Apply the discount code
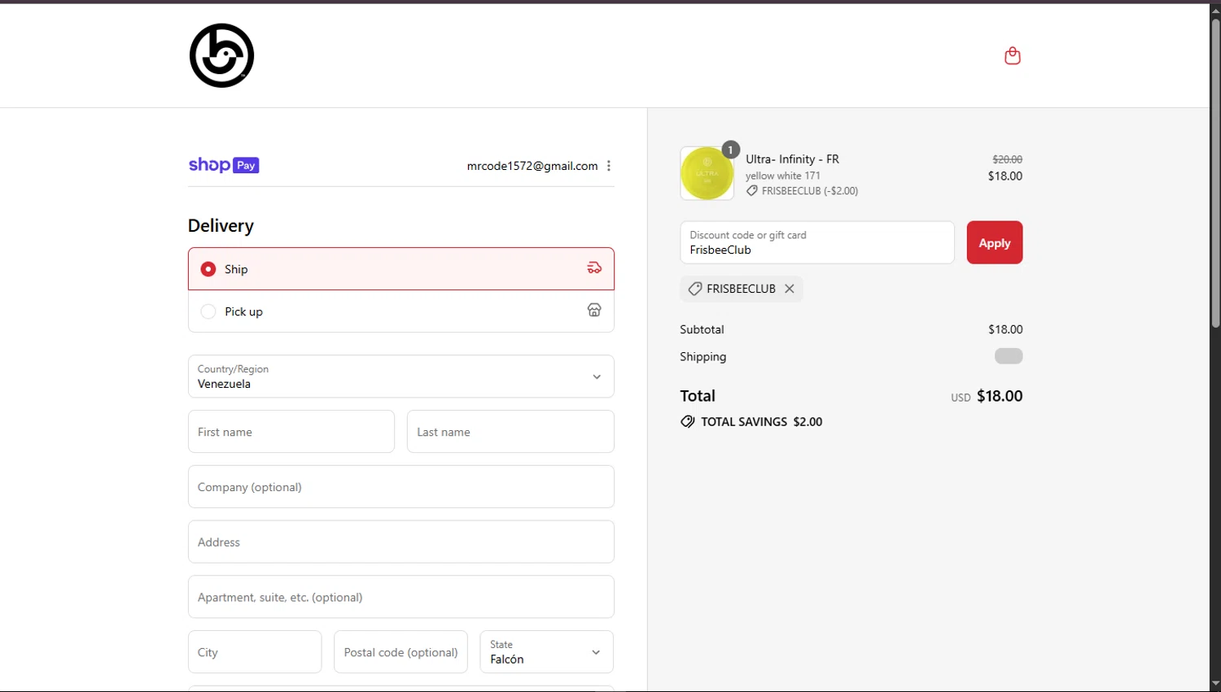The width and height of the screenshot is (1221, 692). coord(994,242)
